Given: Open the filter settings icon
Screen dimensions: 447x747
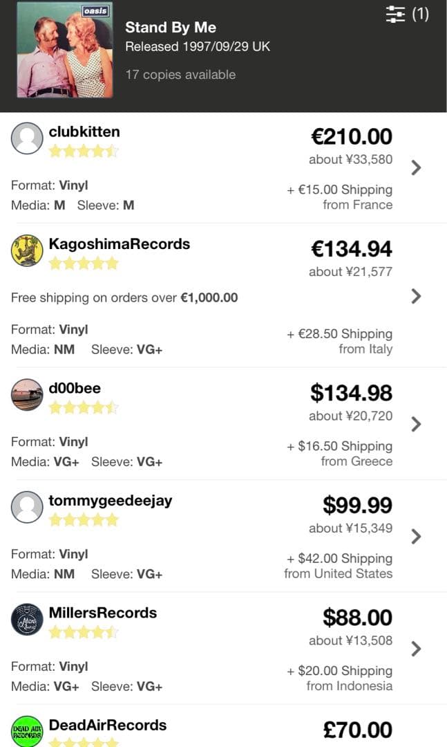Looking at the screenshot, I should [395, 15].
